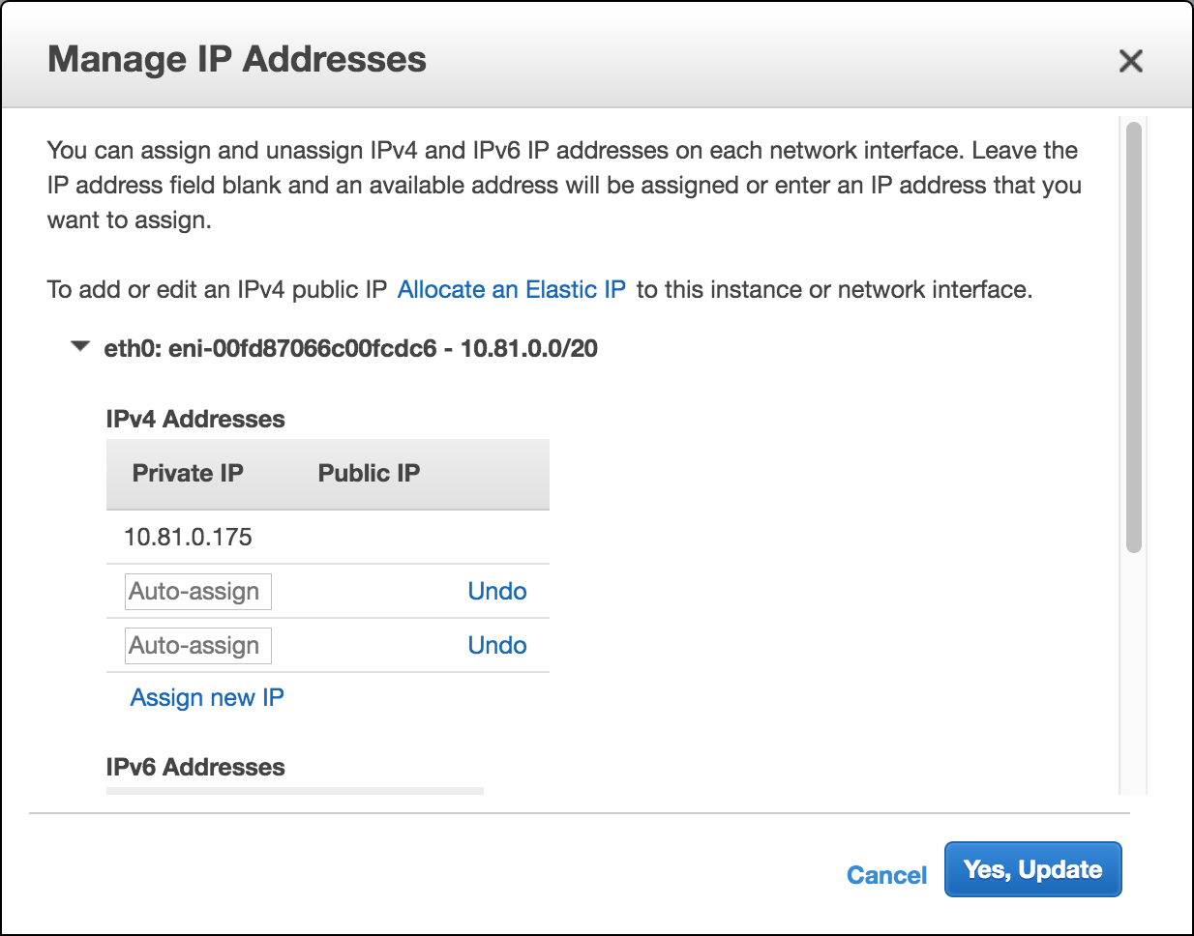Cancel the IP address changes
This screenshot has height=936, width=1194.
click(885, 874)
